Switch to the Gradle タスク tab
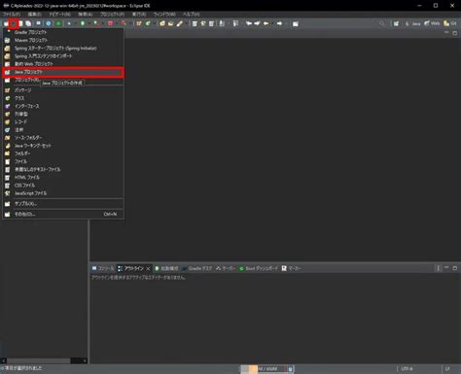This screenshot has width=461, height=374. [197, 268]
